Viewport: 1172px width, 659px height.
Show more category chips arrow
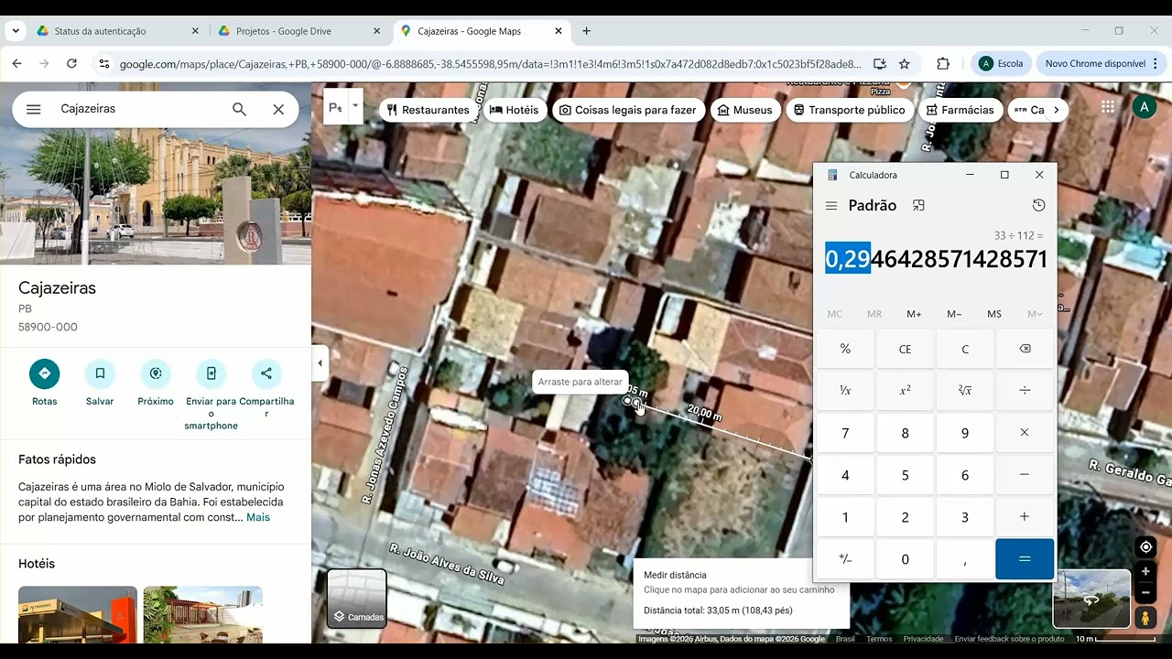[x=1056, y=110]
